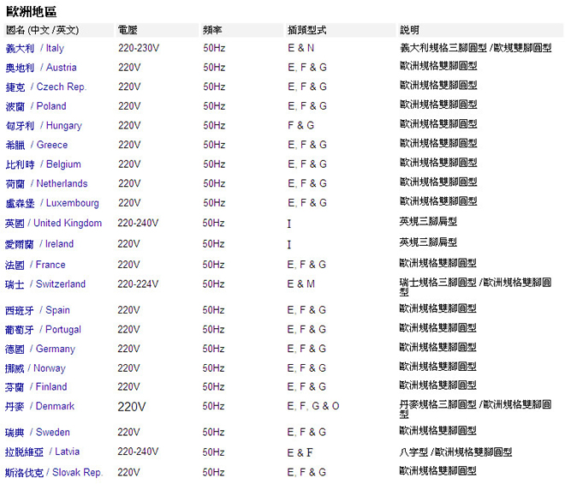Select Belgium's frequency 50Hz
565x484 pixels.
coord(214,164)
